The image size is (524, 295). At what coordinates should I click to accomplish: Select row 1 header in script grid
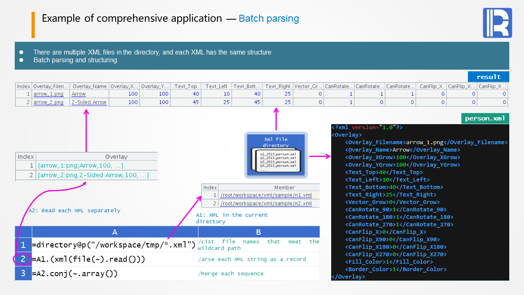coord(23,245)
